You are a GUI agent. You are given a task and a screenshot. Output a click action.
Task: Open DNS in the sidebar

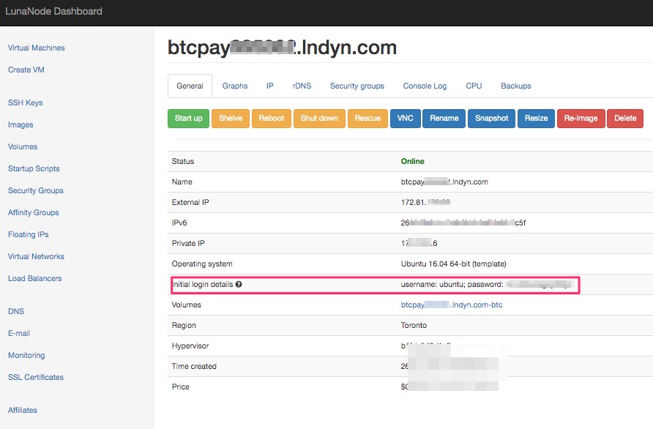pos(16,312)
